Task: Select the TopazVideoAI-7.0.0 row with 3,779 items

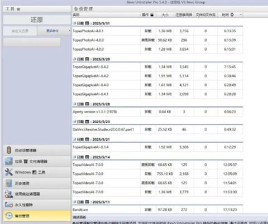Action: click(x=157, y=192)
